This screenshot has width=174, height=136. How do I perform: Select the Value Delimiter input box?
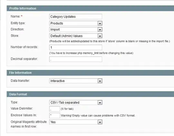click(54, 109)
